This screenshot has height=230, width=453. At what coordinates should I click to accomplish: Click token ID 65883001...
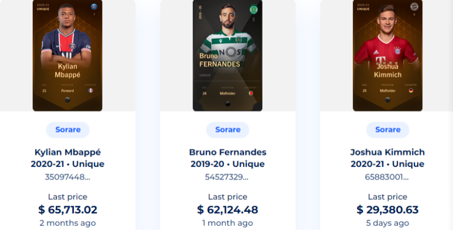coord(387,177)
